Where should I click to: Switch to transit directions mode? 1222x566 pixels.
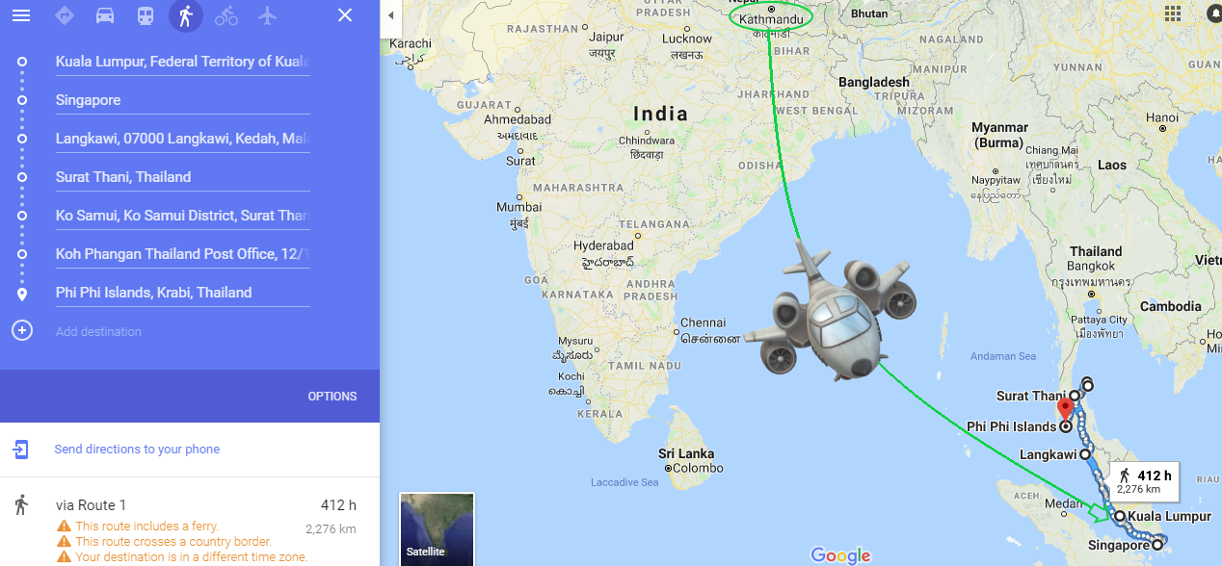coord(146,15)
